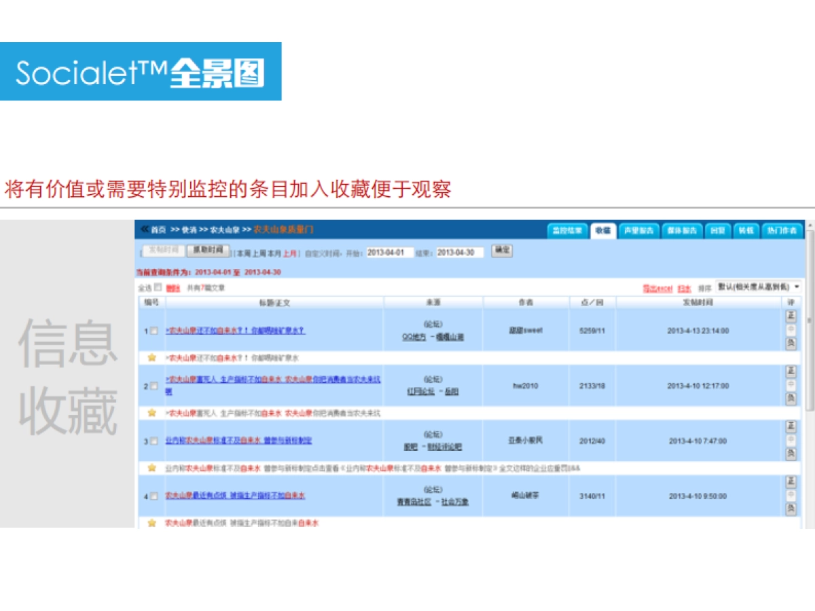Open the 热门作者 tab
The height and width of the screenshot is (611, 815).
click(x=782, y=231)
